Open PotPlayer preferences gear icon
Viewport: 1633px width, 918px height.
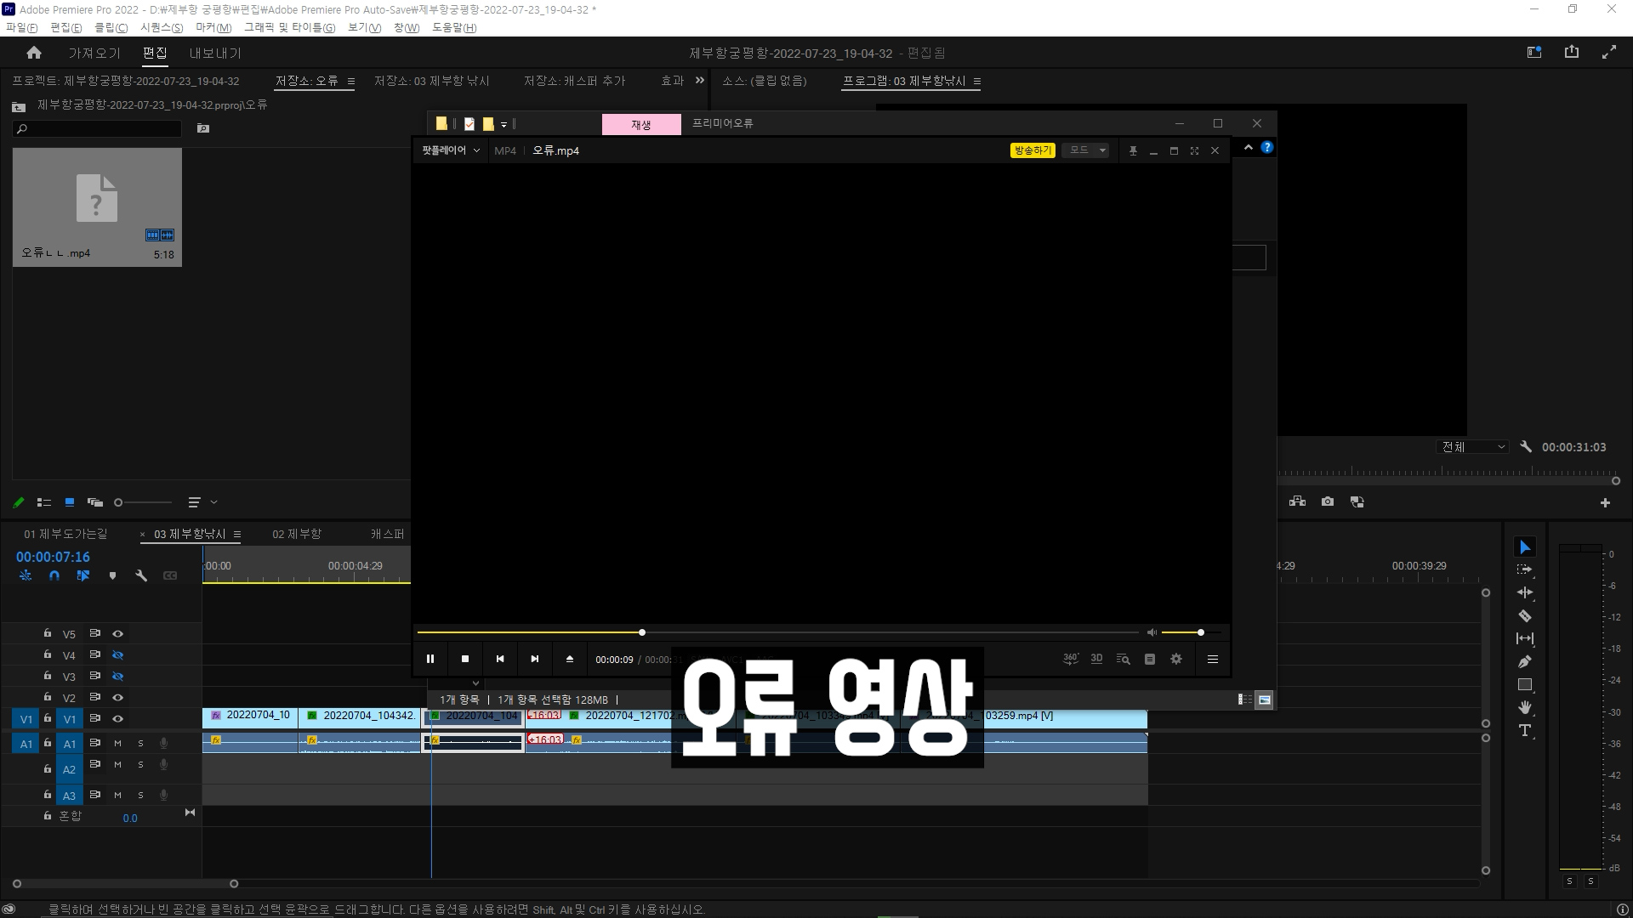pos(1176,659)
